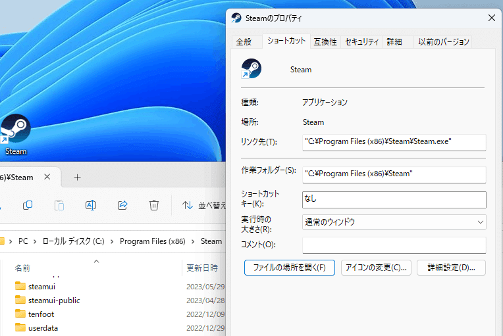
Task: Expand chevron before PC in breadcrumb
Action: click(11, 241)
